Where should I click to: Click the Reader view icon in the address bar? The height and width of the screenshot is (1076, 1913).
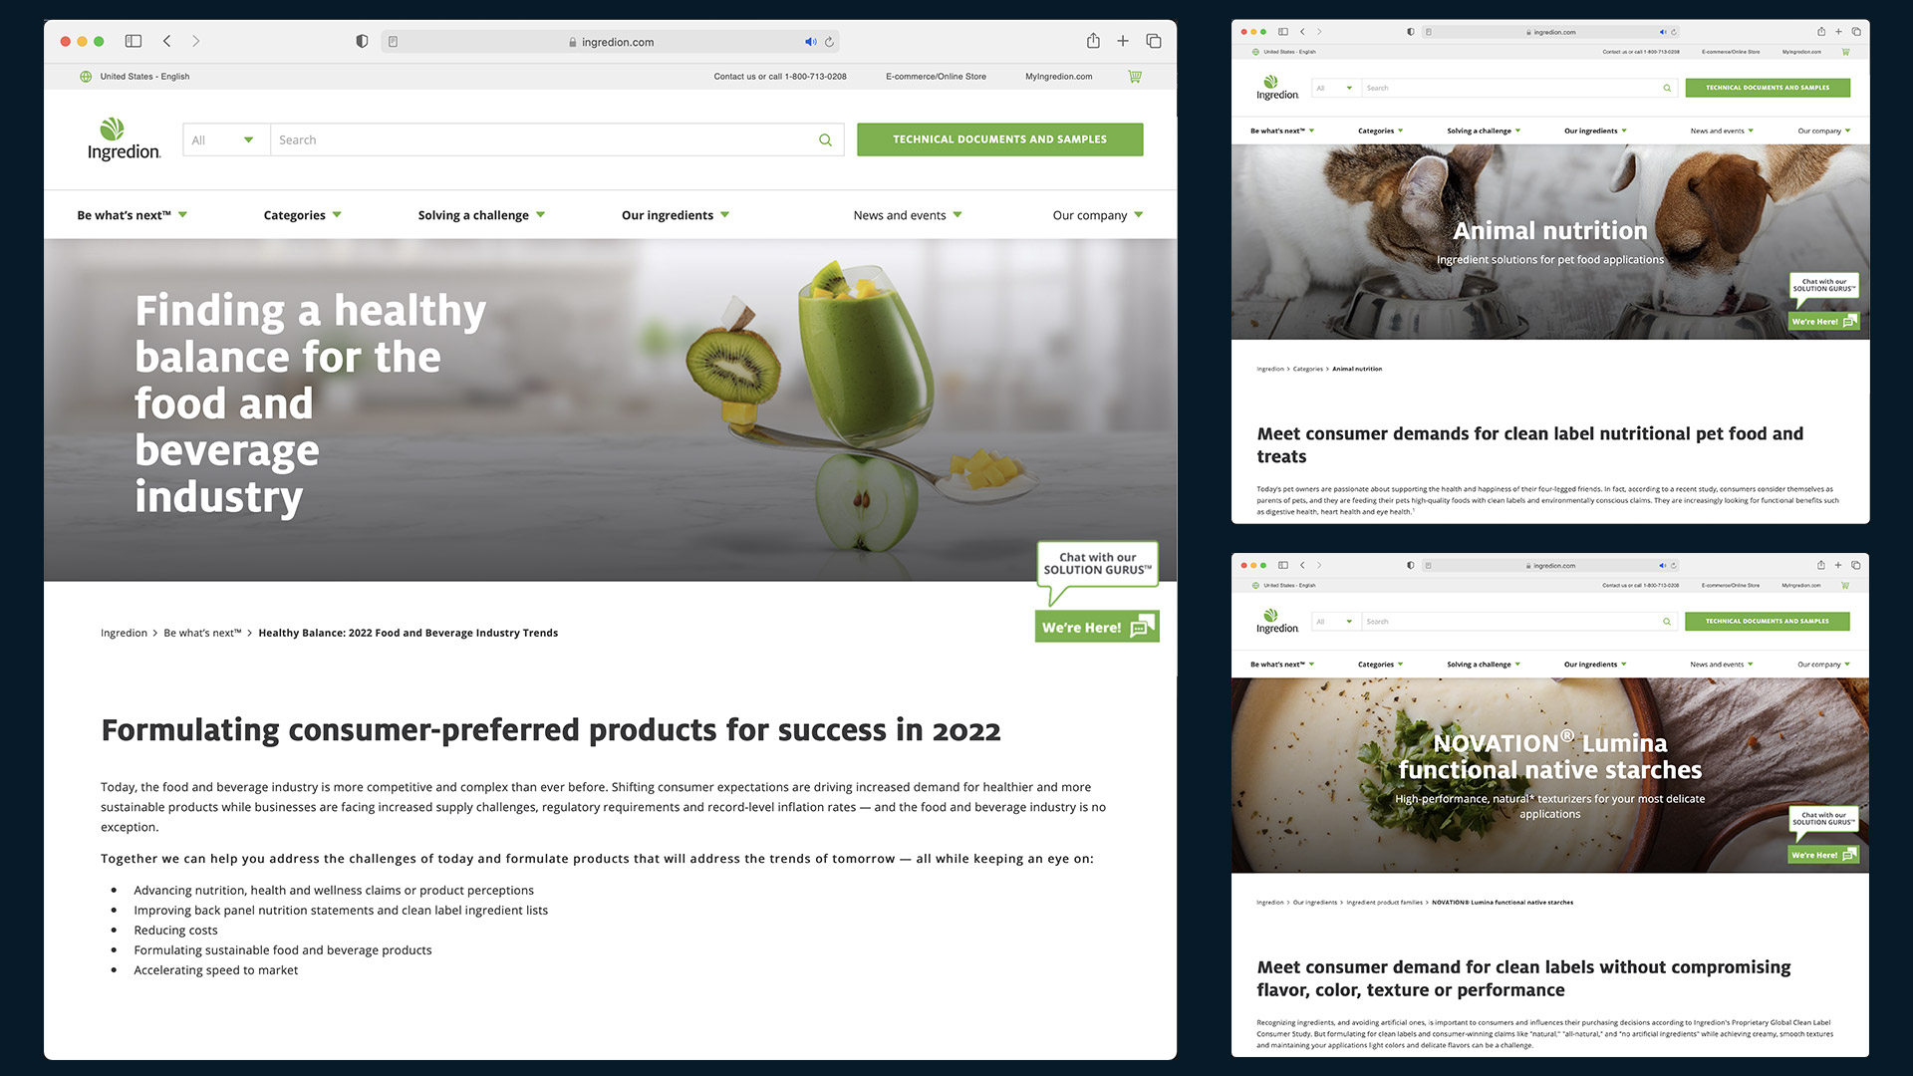click(x=394, y=42)
